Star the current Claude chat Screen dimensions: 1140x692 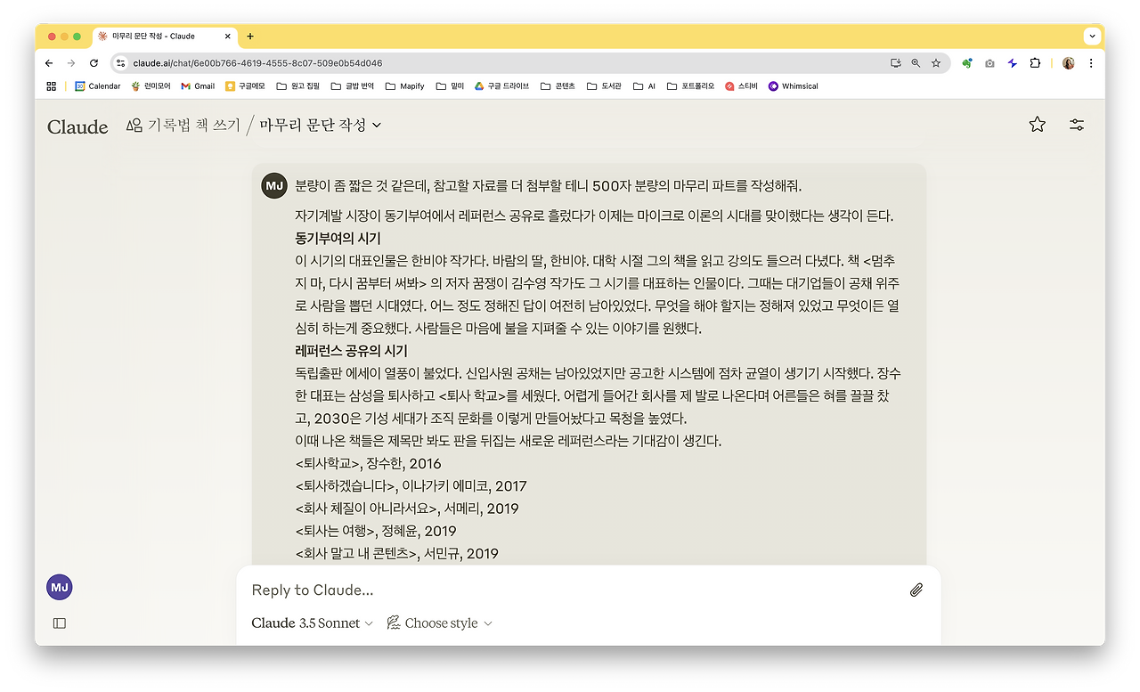[x=1037, y=126]
